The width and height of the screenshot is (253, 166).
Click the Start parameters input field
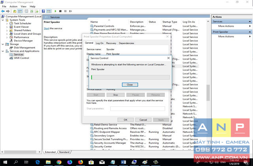click(138, 108)
